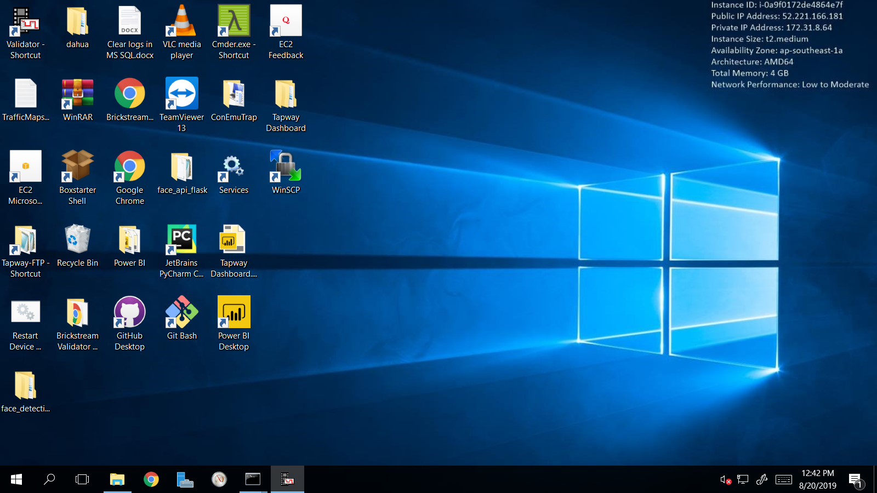The height and width of the screenshot is (493, 877).
Task: Select the VLC media player shortcut
Action: 182,33
